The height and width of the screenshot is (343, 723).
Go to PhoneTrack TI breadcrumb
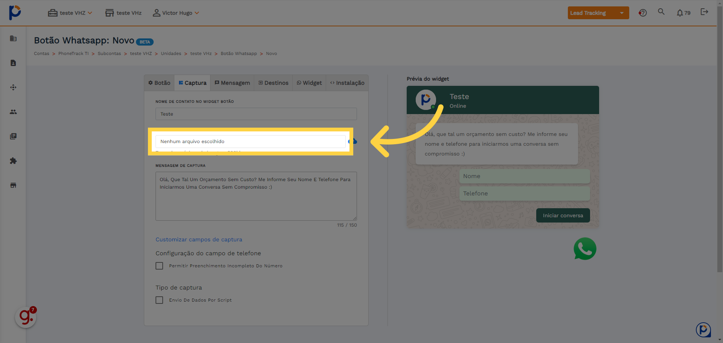[x=73, y=53]
